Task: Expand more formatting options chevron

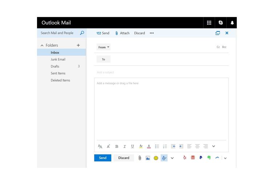Action: click(x=214, y=146)
